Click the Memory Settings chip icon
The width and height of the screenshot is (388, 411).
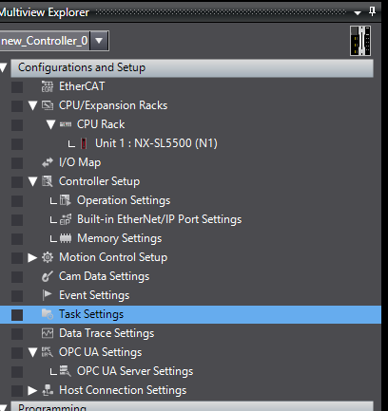click(66, 238)
